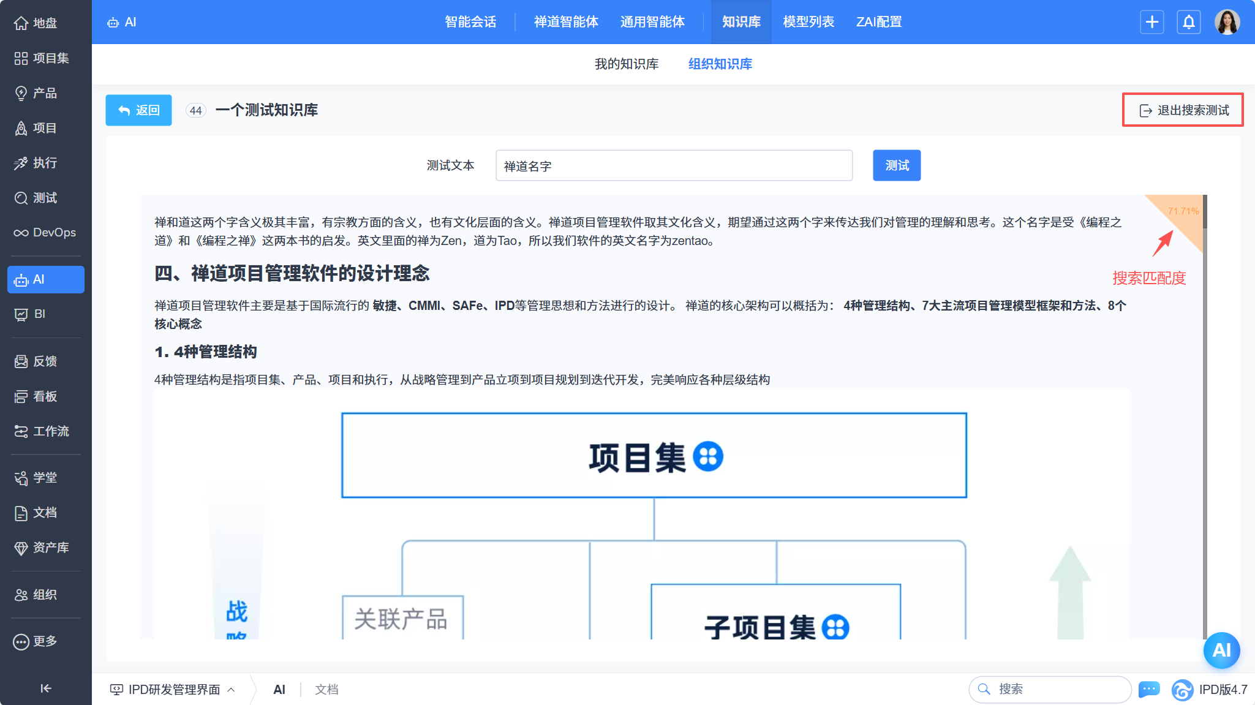Open the user avatar menu

tap(1227, 22)
